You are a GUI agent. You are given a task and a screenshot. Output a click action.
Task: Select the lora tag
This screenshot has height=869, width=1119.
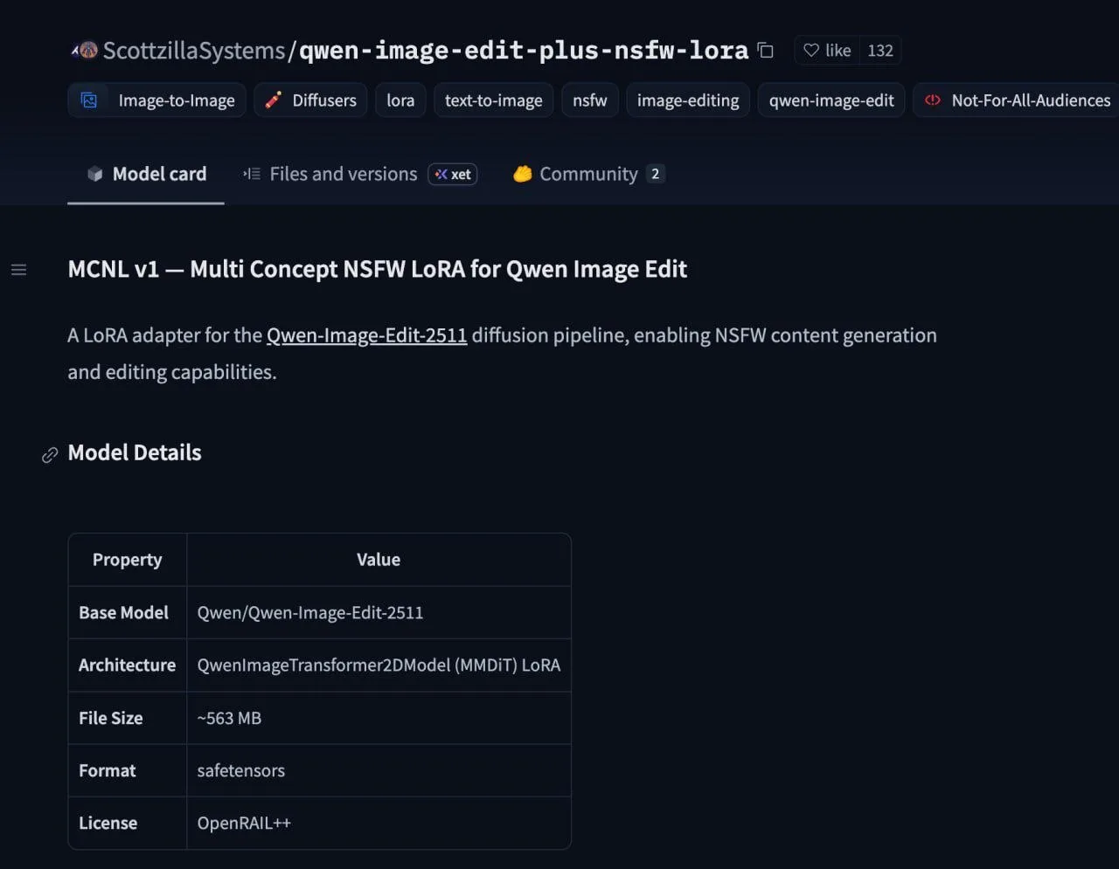pos(400,100)
